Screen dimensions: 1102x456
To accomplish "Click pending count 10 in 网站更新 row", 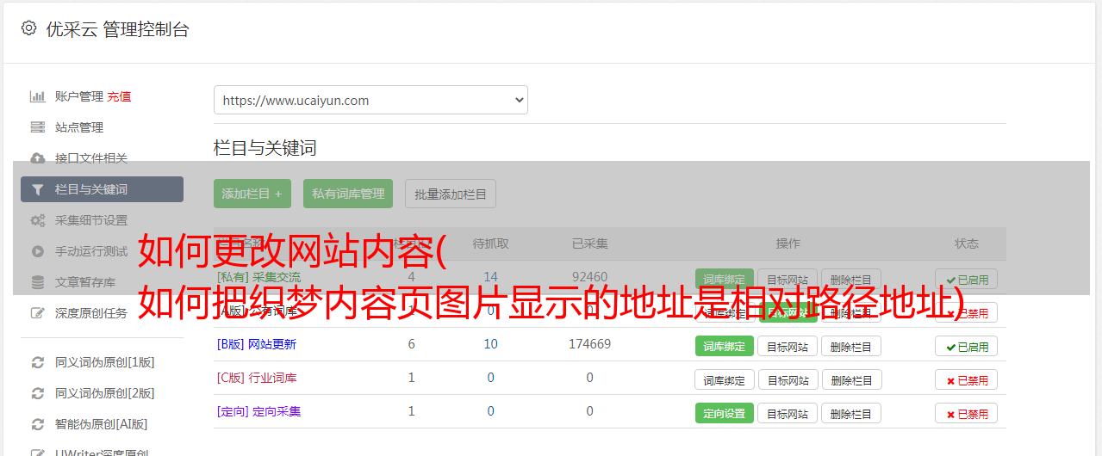I will point(490,344).
